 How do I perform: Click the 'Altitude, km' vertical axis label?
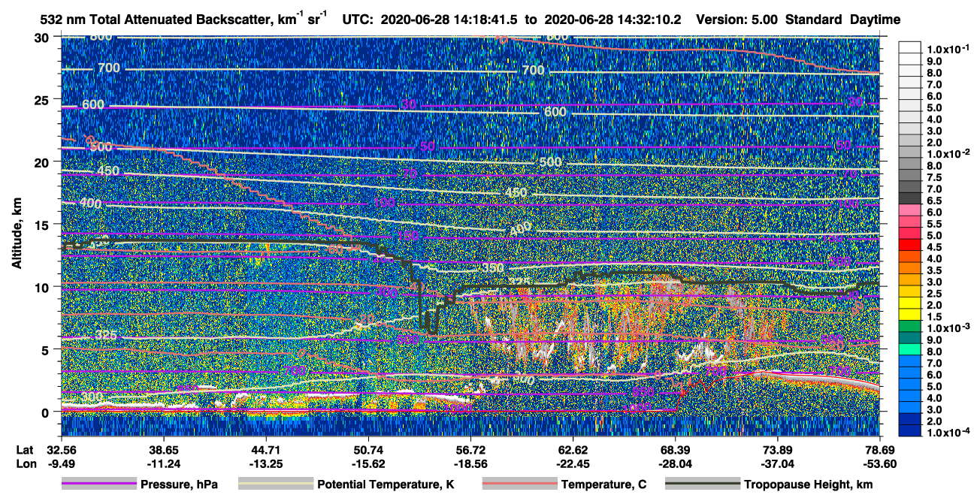pyautogui.click(x=17, y=234)
